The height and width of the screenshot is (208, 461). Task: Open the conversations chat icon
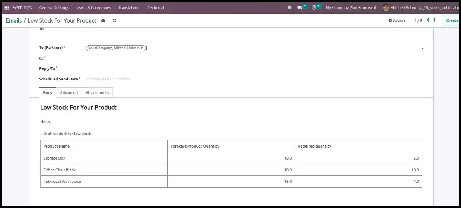click(300, 8)
